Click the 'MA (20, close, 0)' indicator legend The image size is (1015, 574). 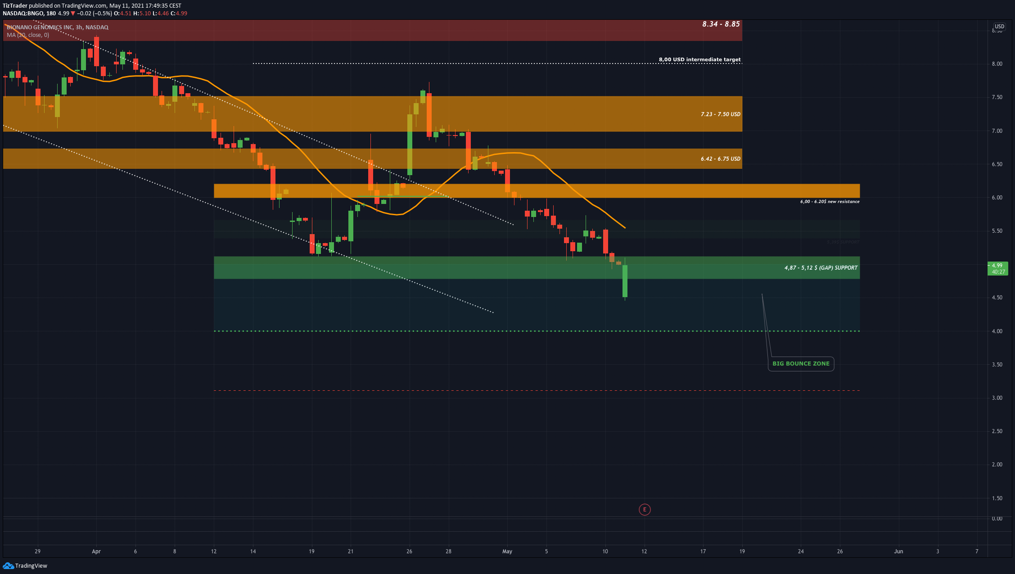point(28,35)
